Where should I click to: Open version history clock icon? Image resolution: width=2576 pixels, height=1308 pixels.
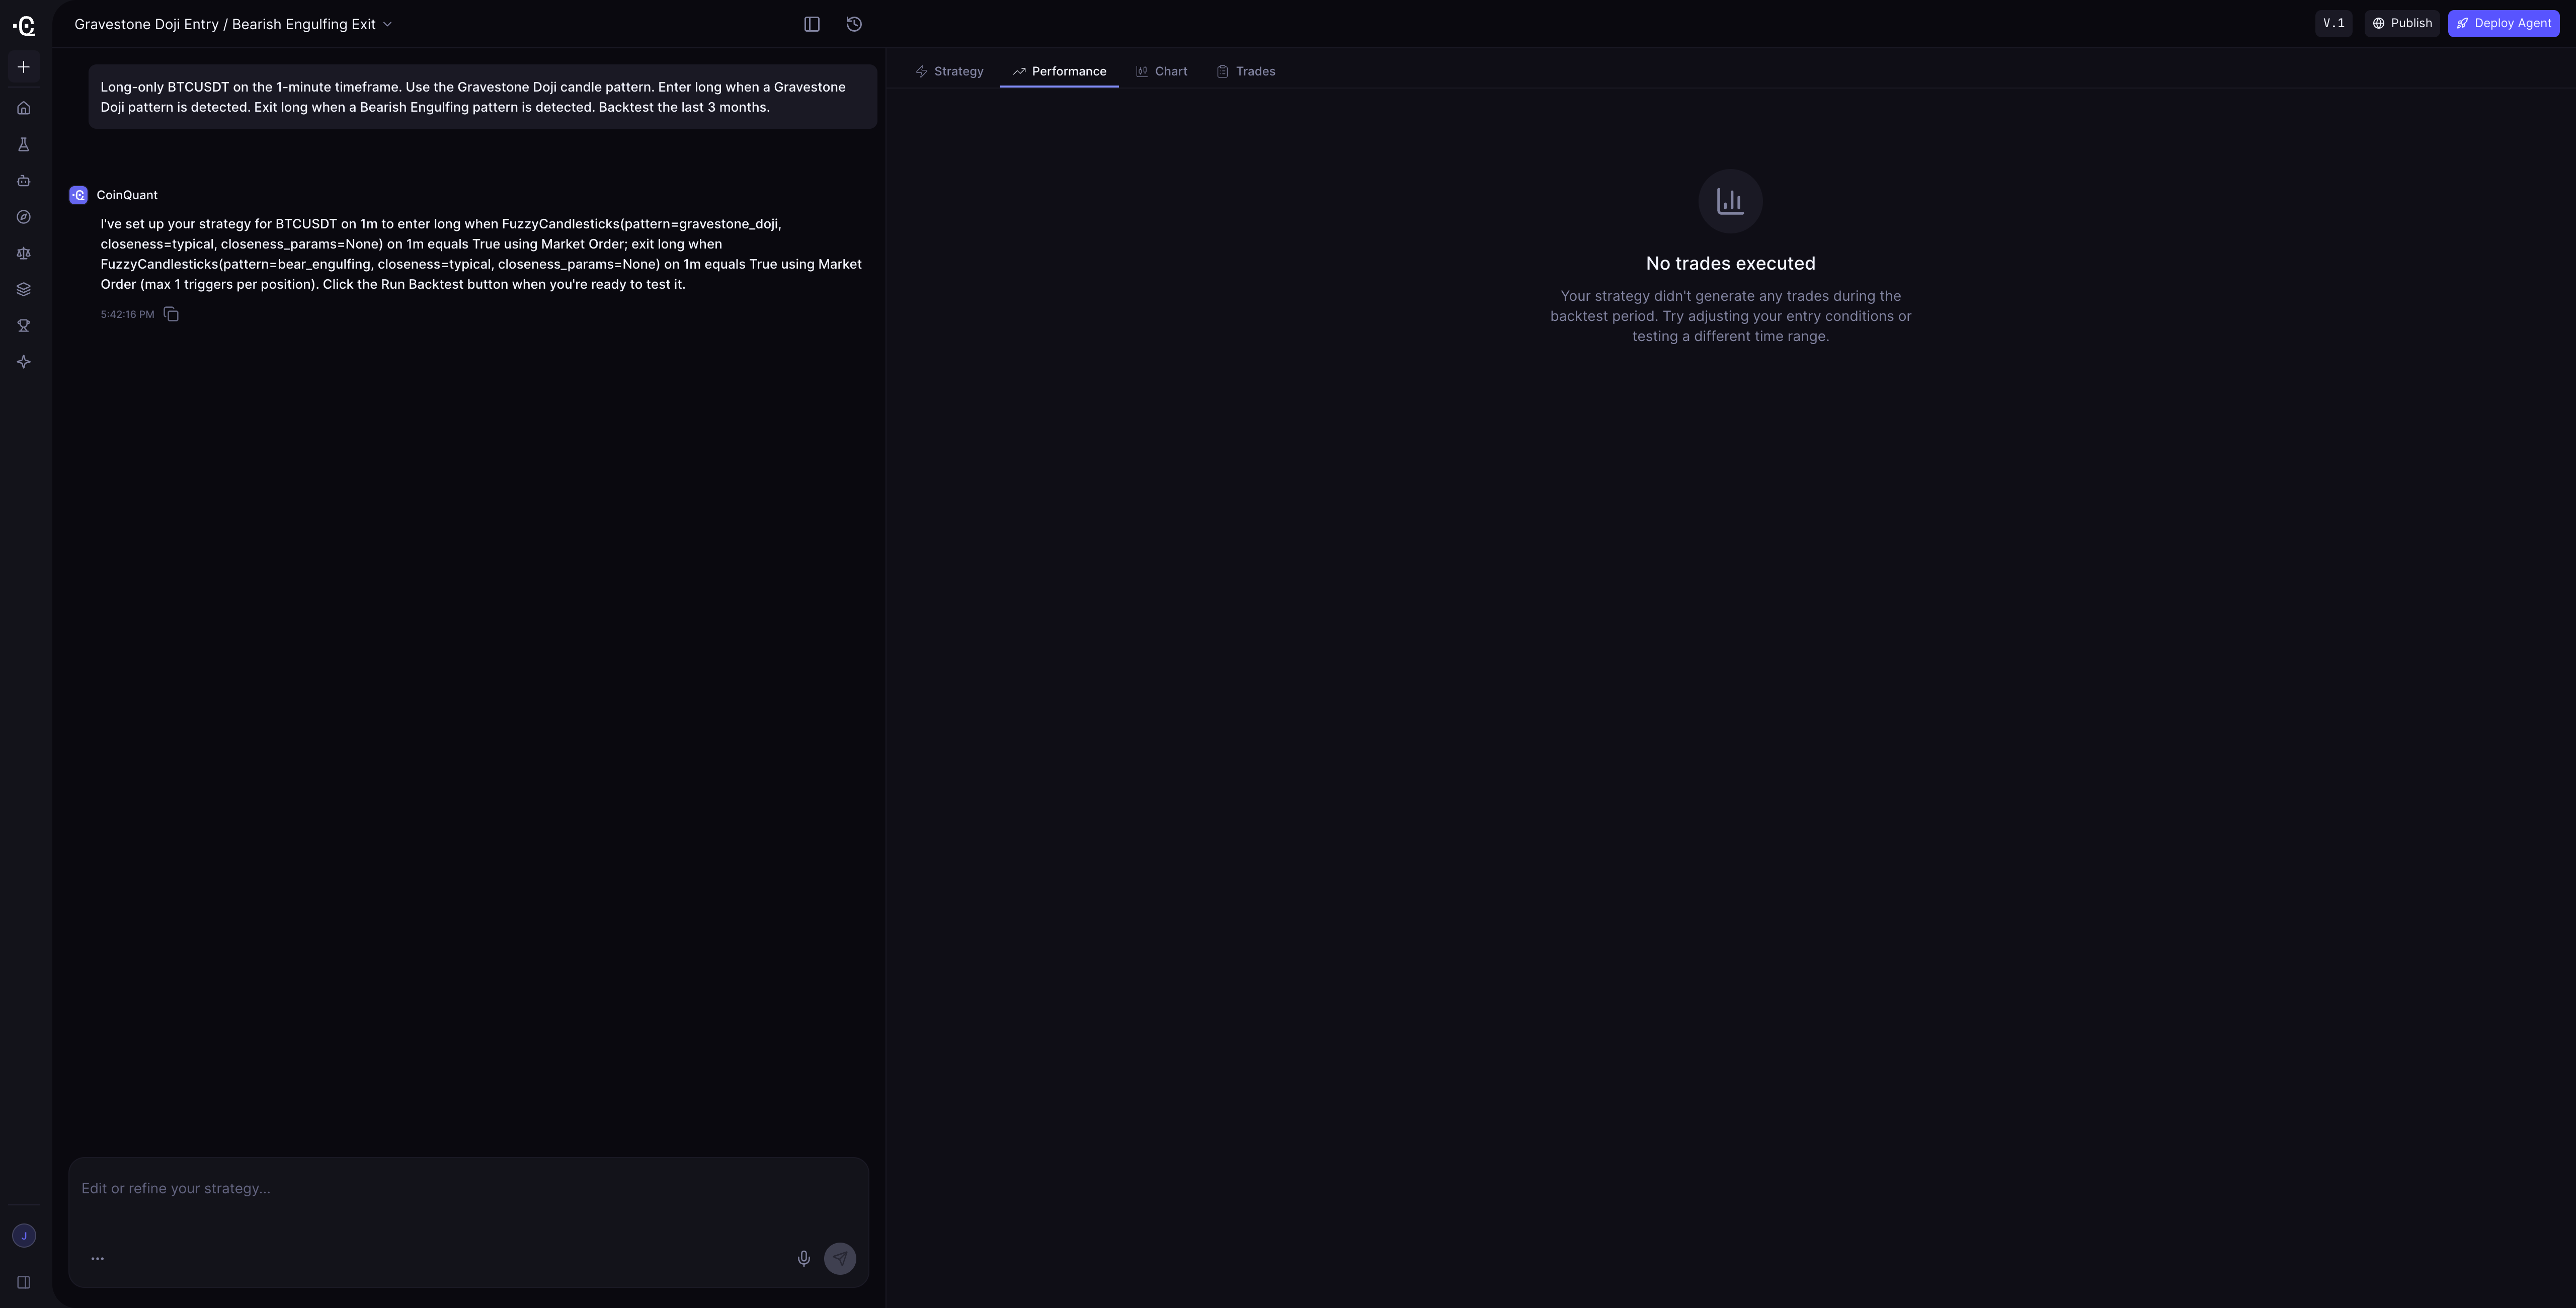click(854, 24)
